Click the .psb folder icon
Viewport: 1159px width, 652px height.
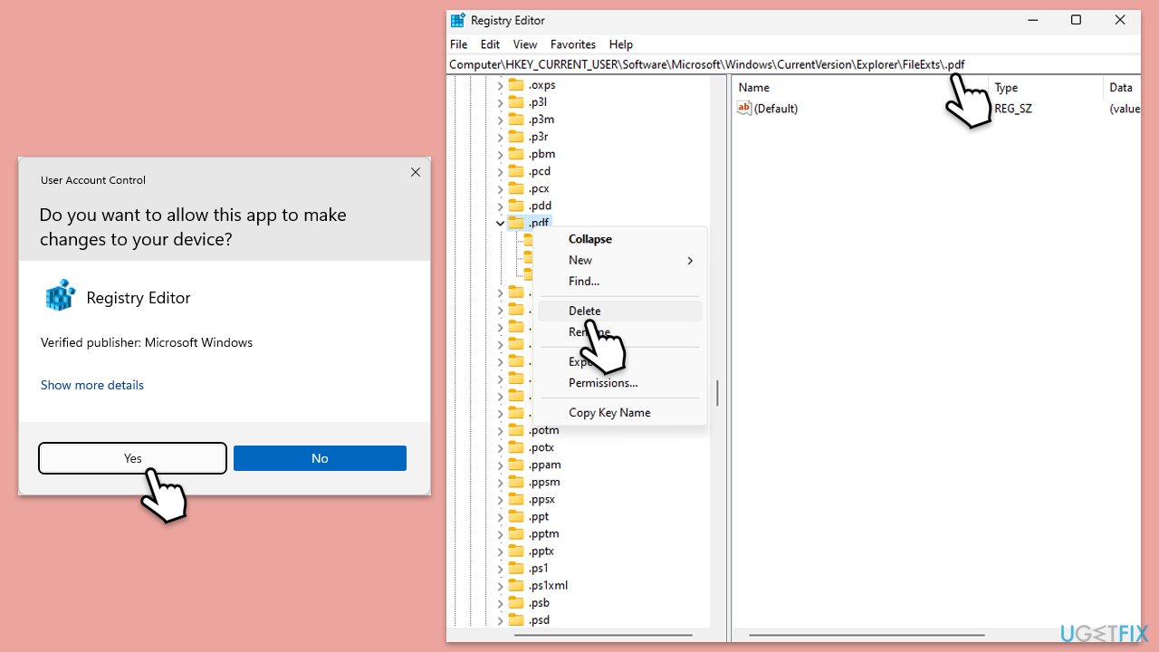pyautogui.click(x=516, y=602)
